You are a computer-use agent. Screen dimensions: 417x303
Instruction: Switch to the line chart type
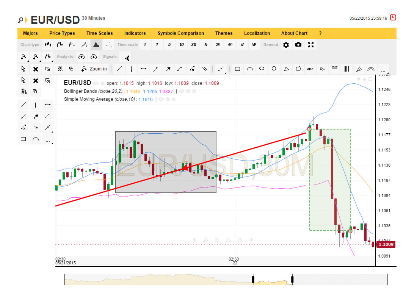click(x=84, y=45)
